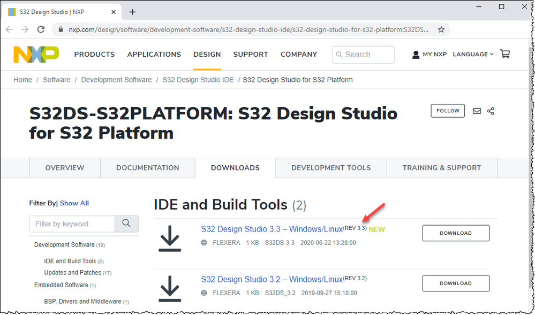The image size is (535, 315).
Task: Click the green NEW badge text
Action: click(x=376, y=230)
